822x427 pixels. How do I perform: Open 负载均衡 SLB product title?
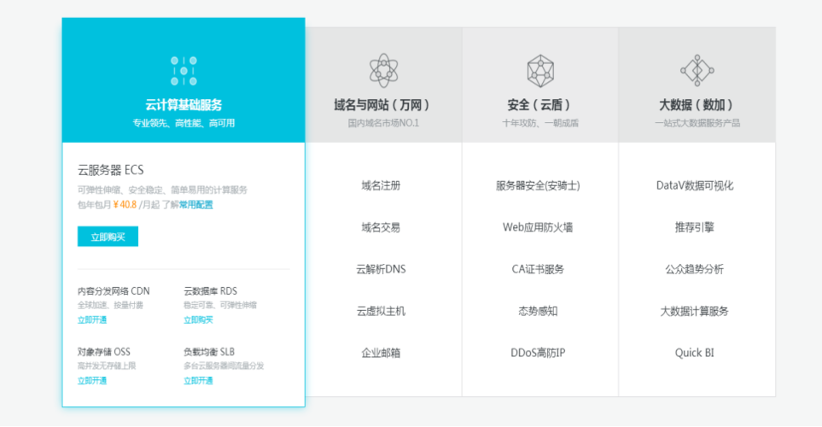click(209, 352)
